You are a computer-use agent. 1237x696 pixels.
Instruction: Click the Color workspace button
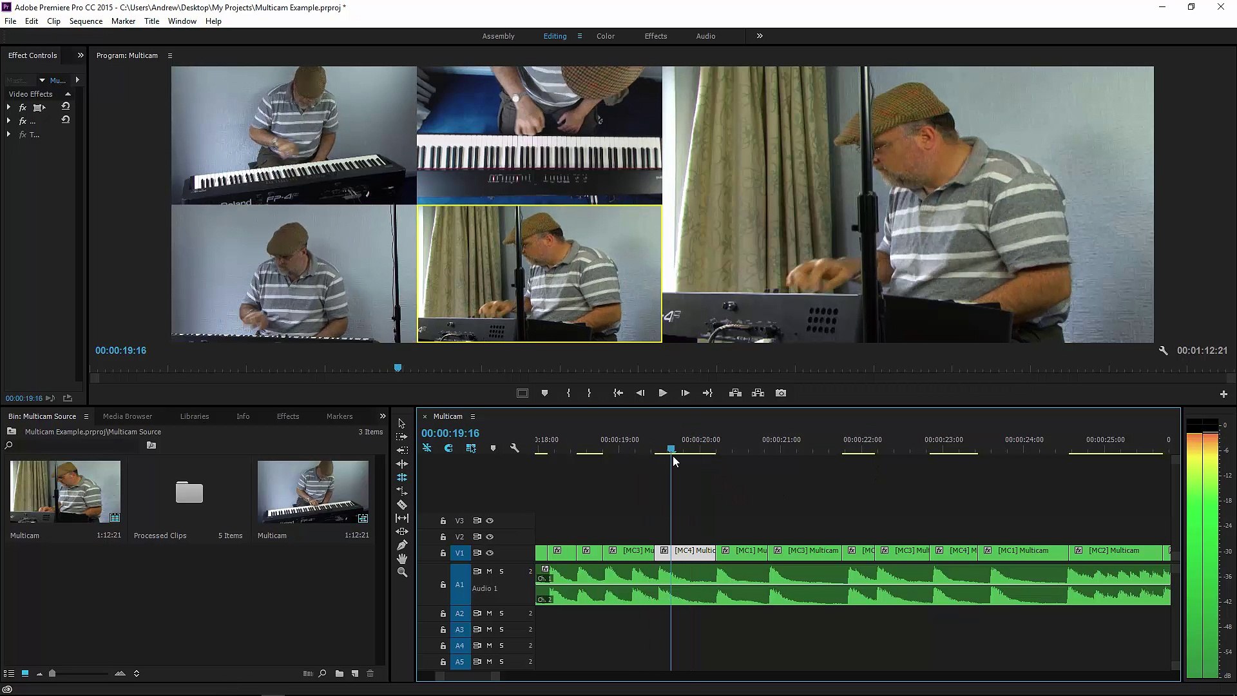click(x=605, y=36)
